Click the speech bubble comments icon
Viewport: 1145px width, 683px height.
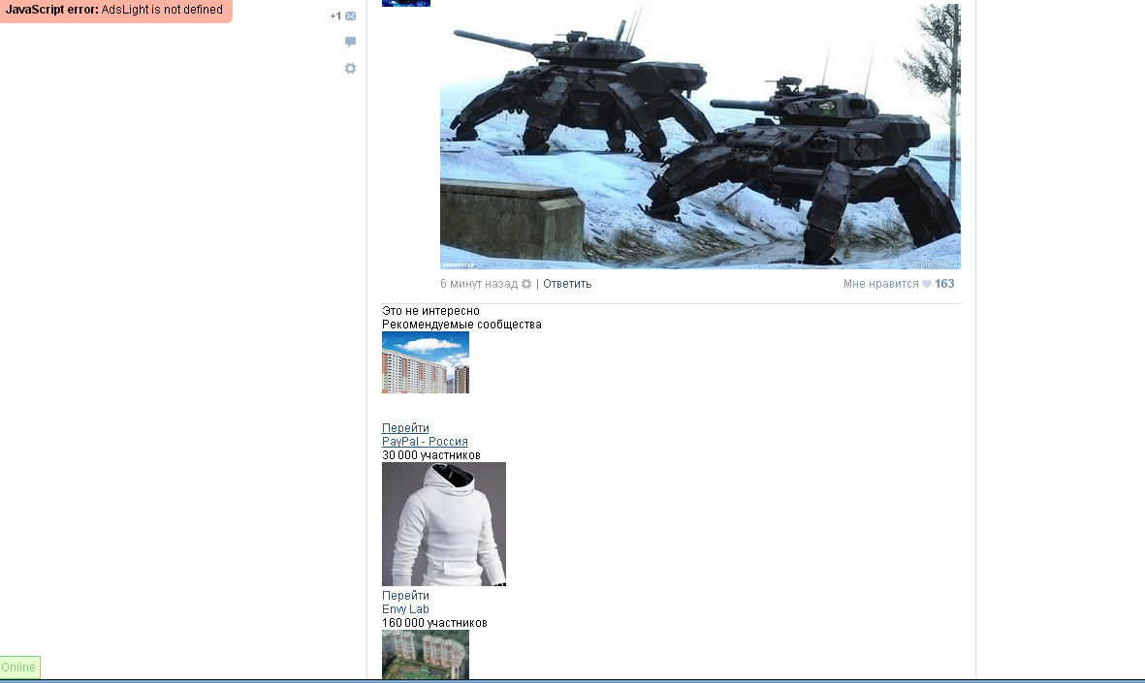coord(351,42)
